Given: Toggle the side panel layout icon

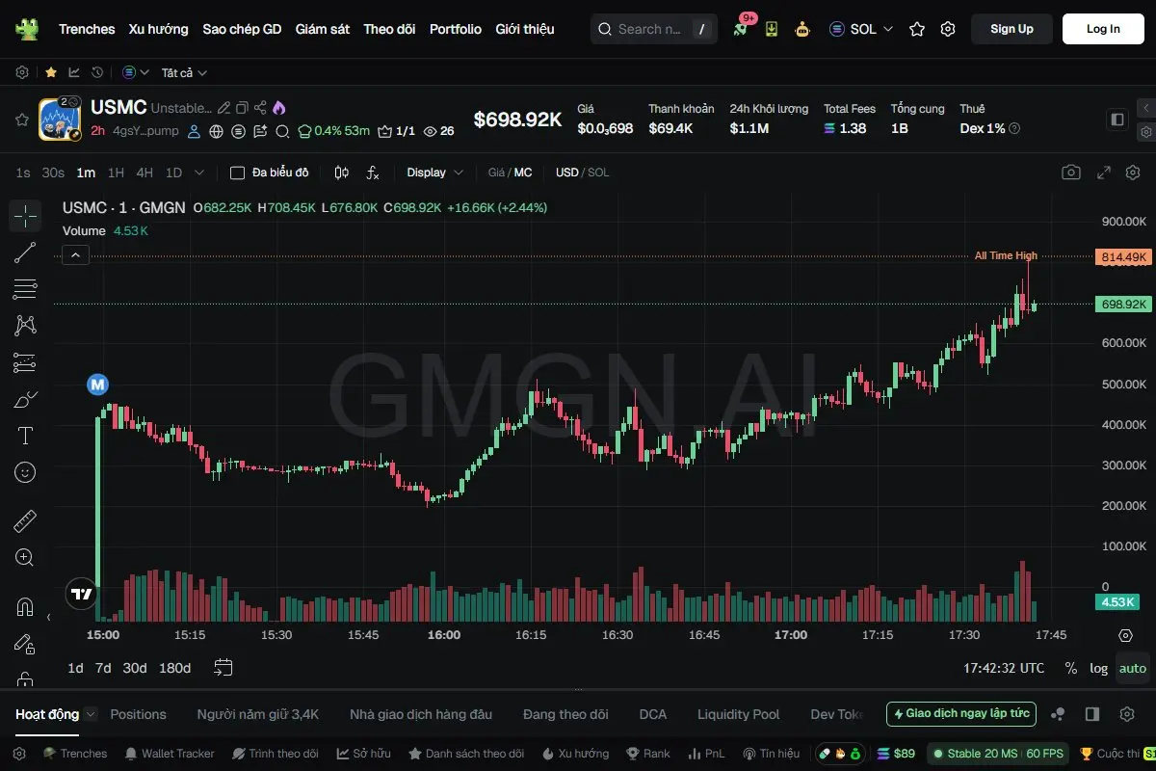Looking at the screenshot, I should pos(1117,120).
